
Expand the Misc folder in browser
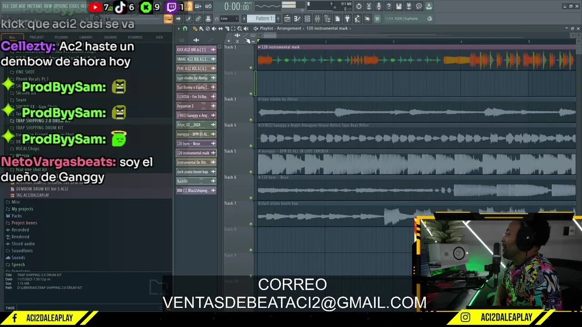(16, 202)
